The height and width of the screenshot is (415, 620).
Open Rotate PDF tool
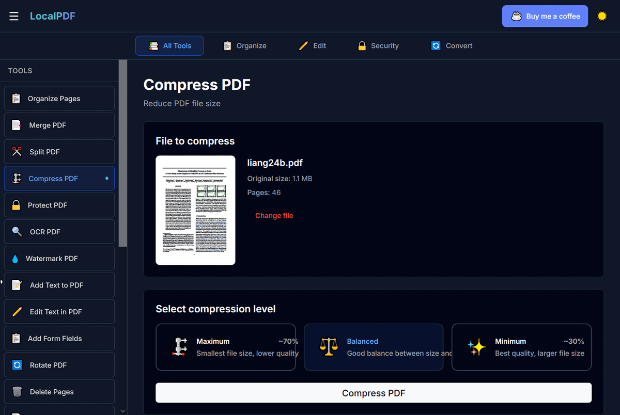[59, 365]
